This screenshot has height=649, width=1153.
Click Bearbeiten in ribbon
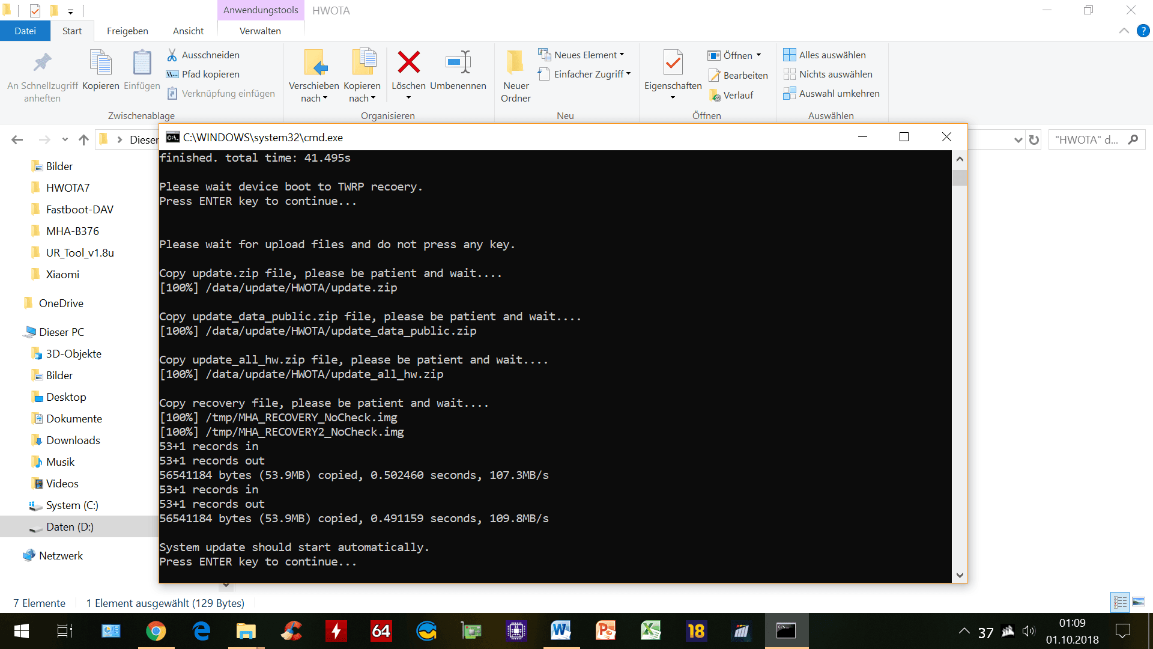click(x=738, y=75)
